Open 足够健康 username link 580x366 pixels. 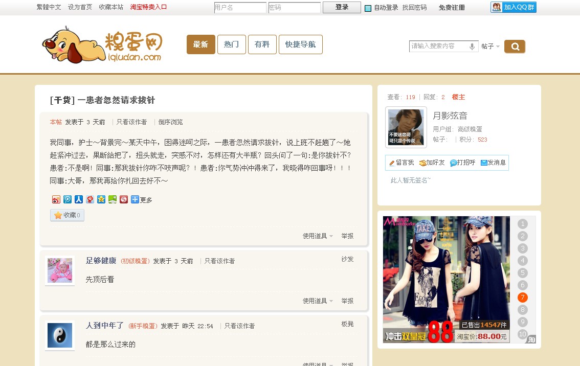pos(101,261)
